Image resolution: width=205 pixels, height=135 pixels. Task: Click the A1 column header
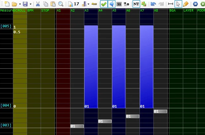[59, 11]
